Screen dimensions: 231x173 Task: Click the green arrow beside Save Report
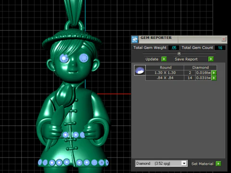[211, 59]
